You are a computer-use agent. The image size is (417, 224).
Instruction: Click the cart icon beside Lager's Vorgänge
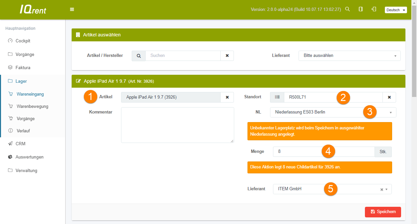pos(10,118)
